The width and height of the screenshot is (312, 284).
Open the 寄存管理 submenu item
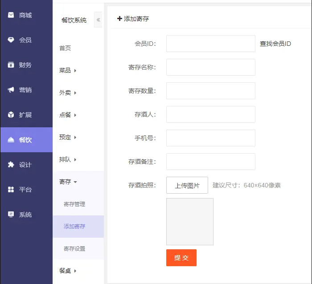tap(74, 204)
